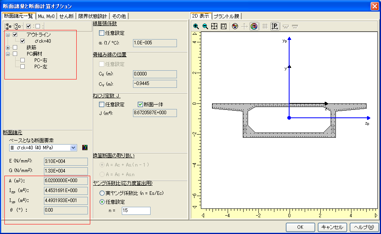This screenshot has width=381, height=234.
Task: Uncheck the 断面一体 checkbox
Action: click(x=140, y=105)
